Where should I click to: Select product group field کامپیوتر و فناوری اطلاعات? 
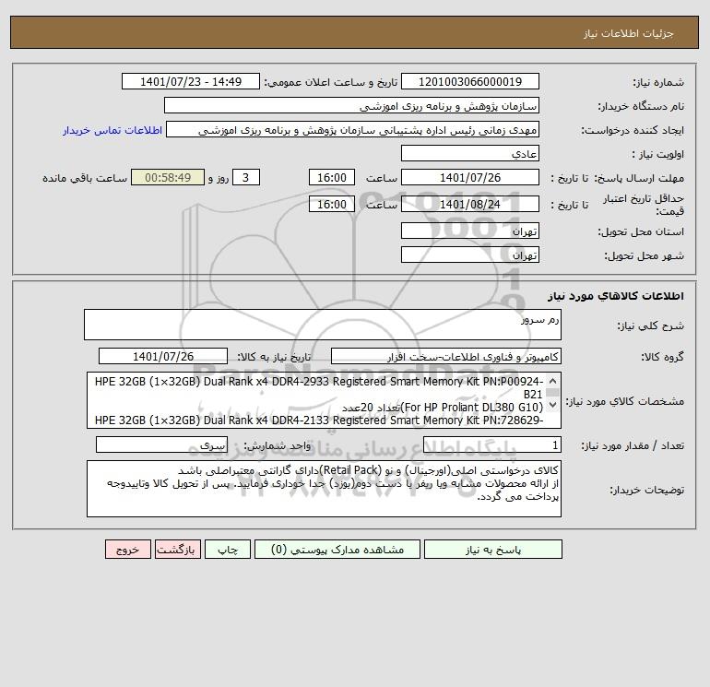point(446,356)
